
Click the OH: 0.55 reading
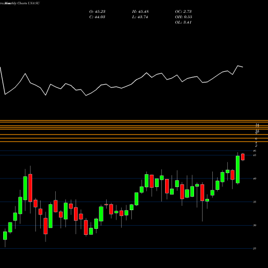click(x=183, y=17)
